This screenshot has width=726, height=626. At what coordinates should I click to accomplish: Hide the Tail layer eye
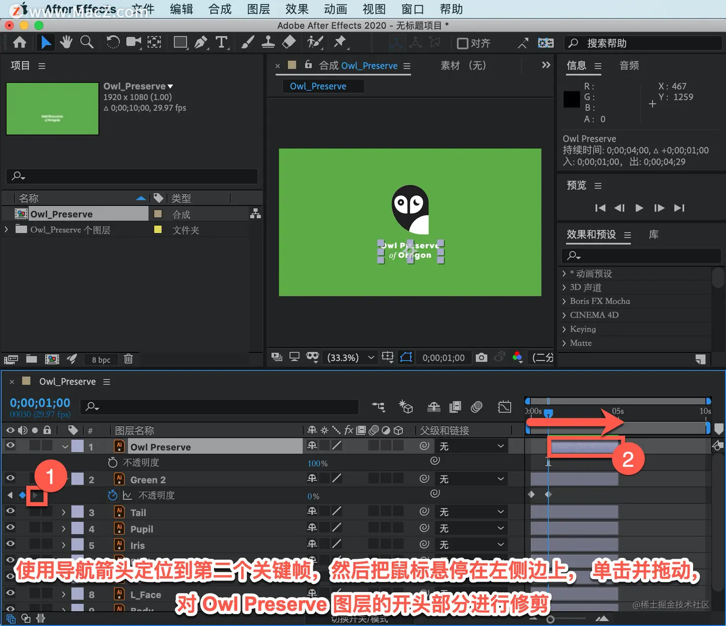(x=10, y=511)
